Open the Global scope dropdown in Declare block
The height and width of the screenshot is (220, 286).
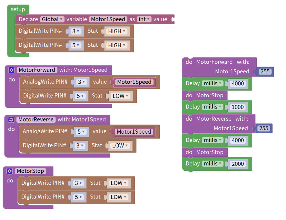[52, 19]
